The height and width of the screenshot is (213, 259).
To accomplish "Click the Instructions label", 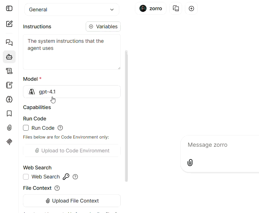I will pyautogui.click(x=37, y=27).
